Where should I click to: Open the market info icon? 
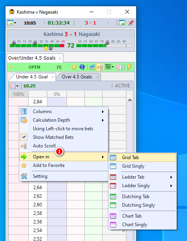(x=82, y=67)
